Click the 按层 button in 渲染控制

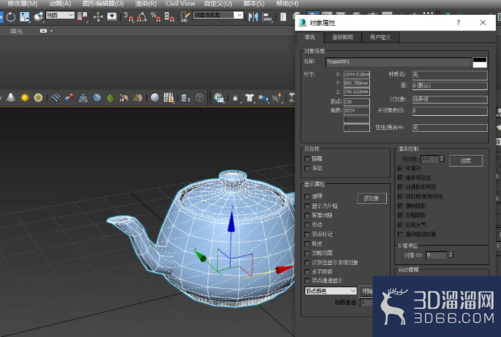(466, 161)
